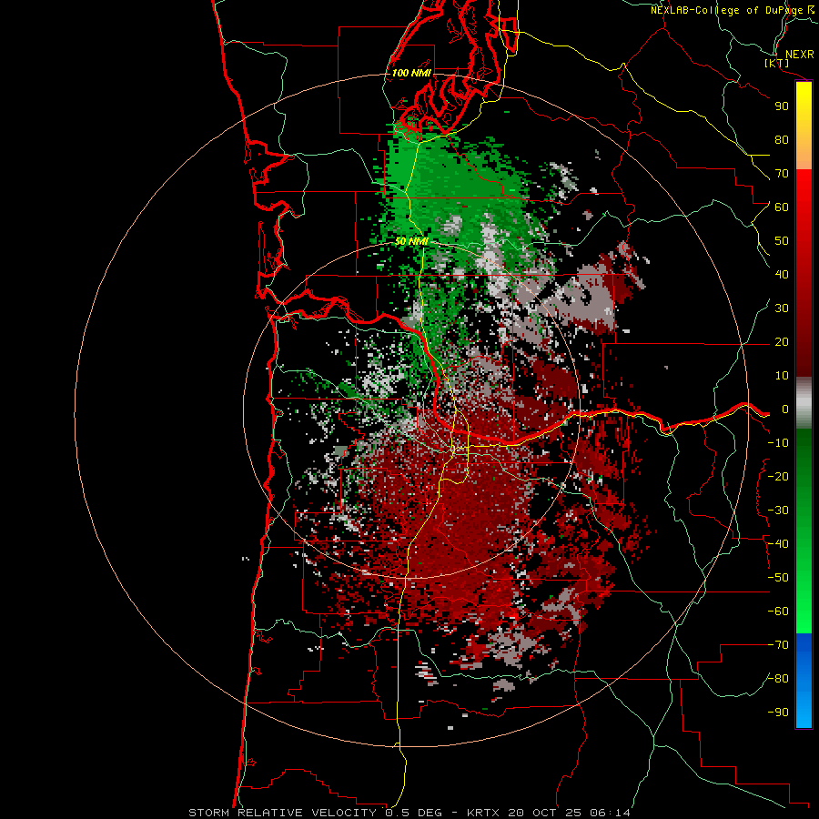Click the STORM RELATIVE VELOCITY title text

coord(284,813)
